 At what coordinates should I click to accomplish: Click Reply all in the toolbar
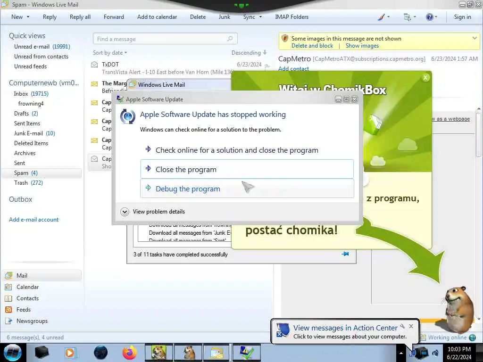click(80, 17)
